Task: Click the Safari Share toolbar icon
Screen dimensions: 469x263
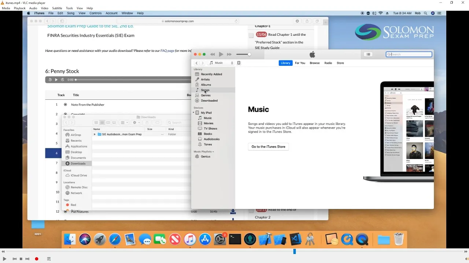Action: [x=307, y=21]
